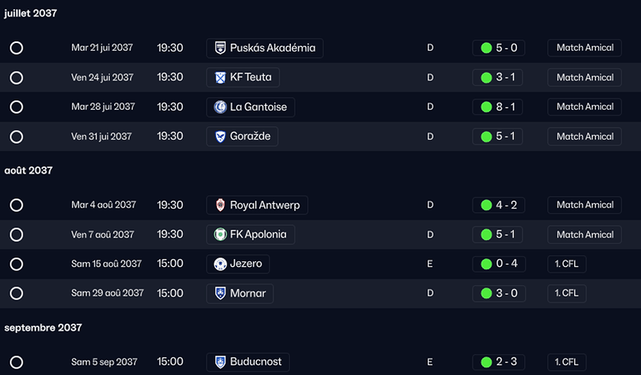Click the FK Apolonia club logo
This screenshot has width=641, height=375.
pyautogui.click(x=220, y=234)
